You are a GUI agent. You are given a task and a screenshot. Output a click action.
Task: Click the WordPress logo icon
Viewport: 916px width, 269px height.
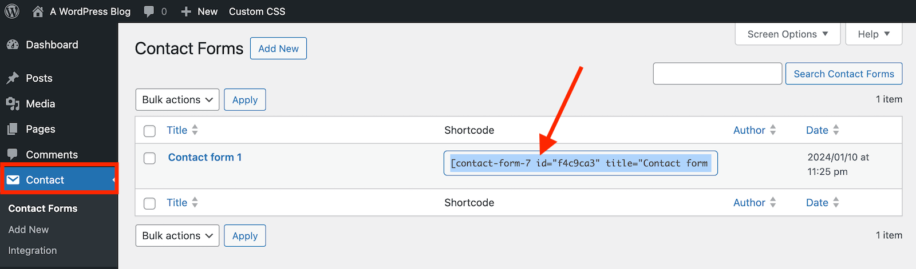12,11
